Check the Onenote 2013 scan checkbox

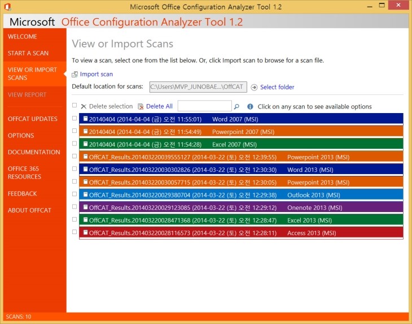(x=74, y=206)
